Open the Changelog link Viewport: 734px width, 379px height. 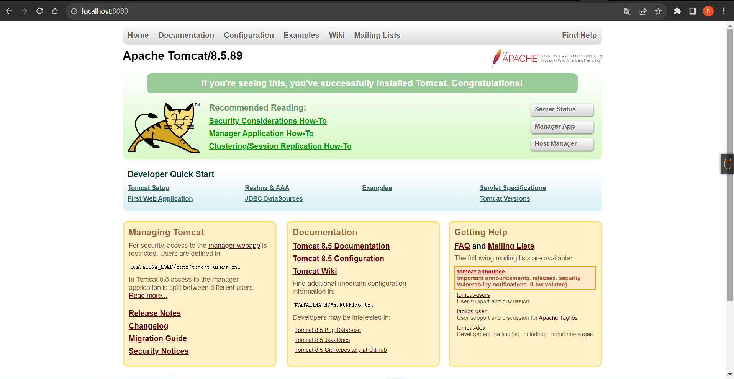pyautogui.click(x=148, y=326)
